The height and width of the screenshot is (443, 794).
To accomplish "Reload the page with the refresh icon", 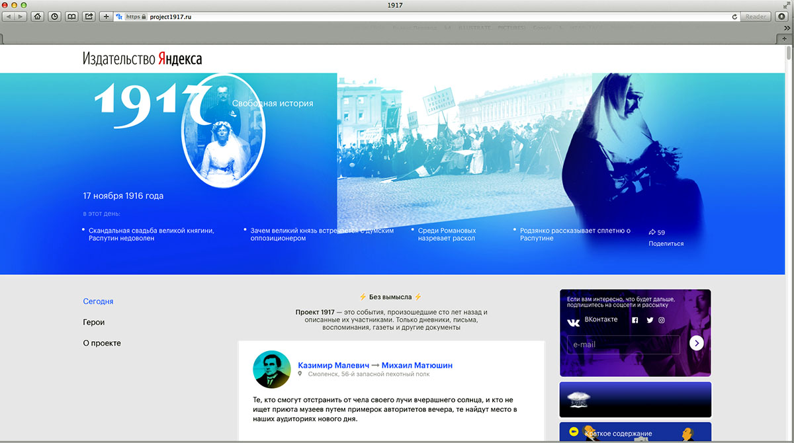I will tap(734, 17).
